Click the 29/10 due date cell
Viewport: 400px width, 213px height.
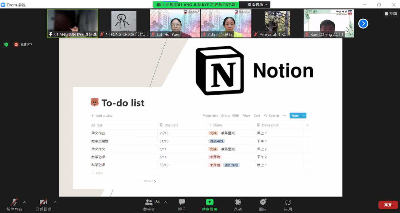point(182,133)
